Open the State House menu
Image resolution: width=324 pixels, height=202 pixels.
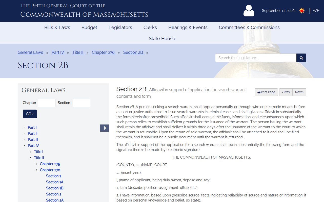(x=162, y=39)
